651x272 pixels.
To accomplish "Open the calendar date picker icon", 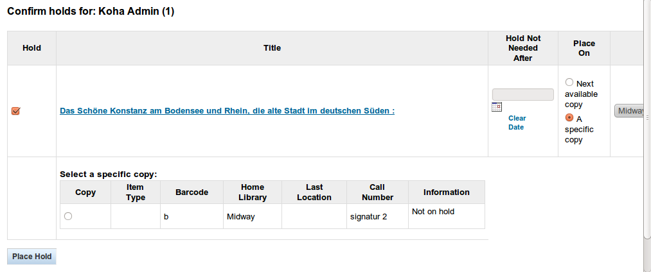I will 496,107.
